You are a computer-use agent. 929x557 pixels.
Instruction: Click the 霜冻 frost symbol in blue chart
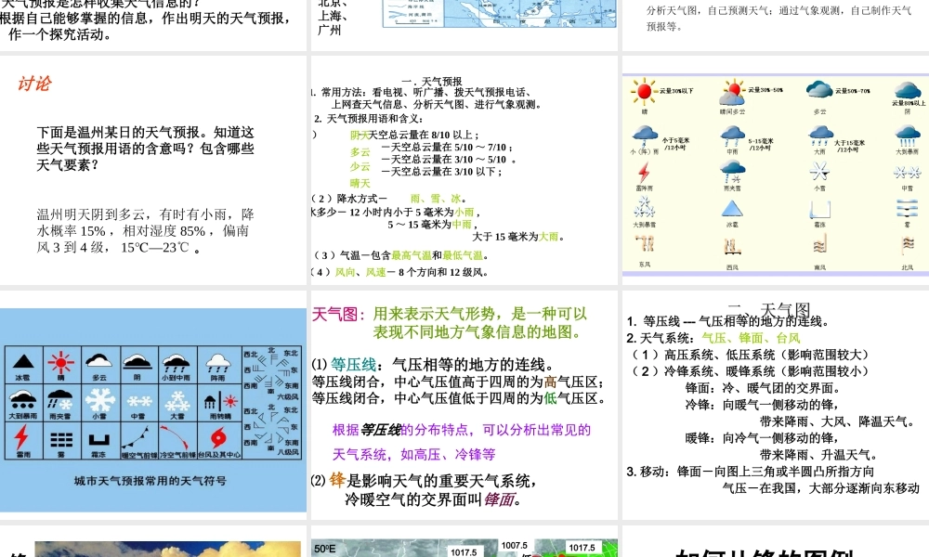point(99,440)
